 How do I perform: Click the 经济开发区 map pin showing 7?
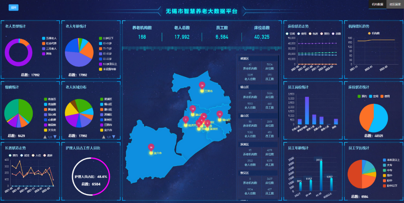[x=185, y=120]
